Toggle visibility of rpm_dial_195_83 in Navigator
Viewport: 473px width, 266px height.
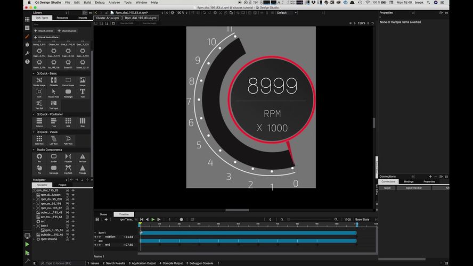74,190
